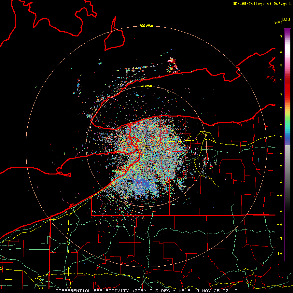
Task: Click the -7 value on color scale
Action: 280,239
